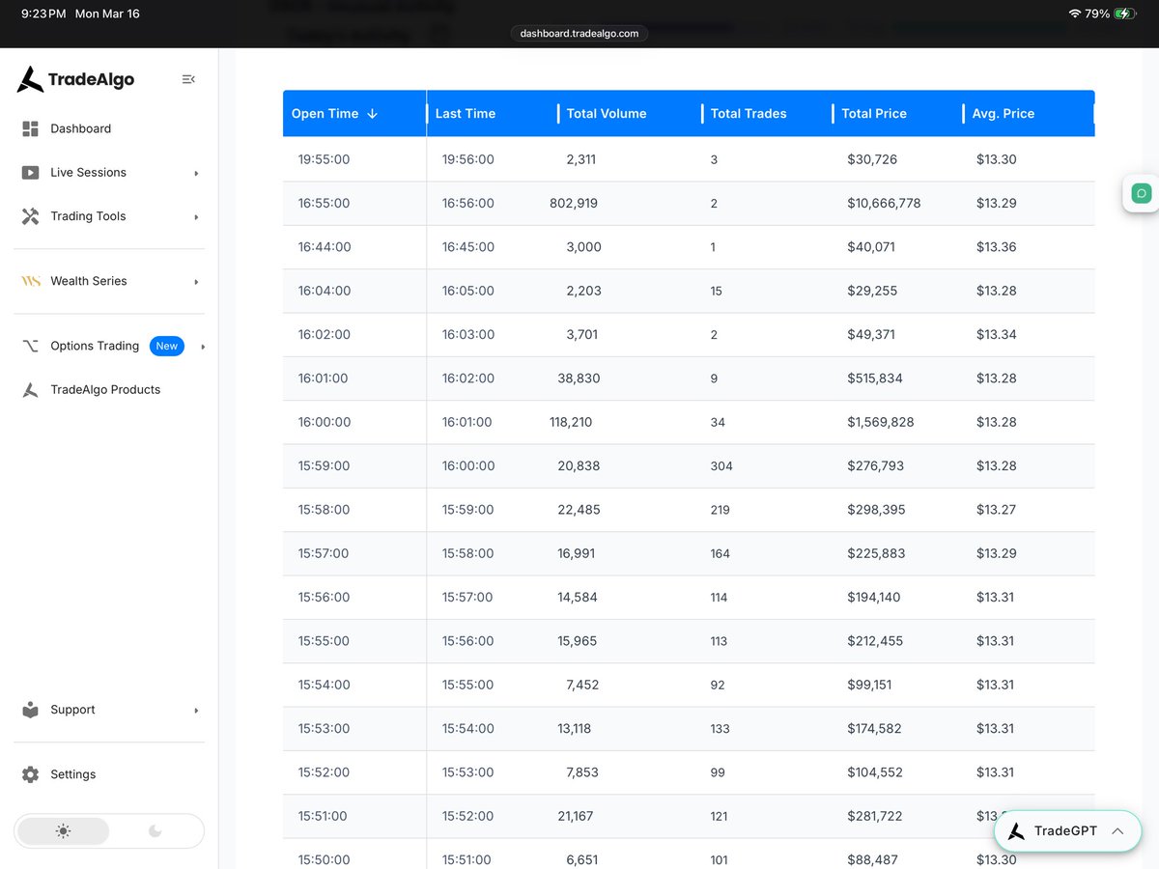Select the 15:52:00 last time cell
This screenshot has width=1159, height=869.
point(468,816)
